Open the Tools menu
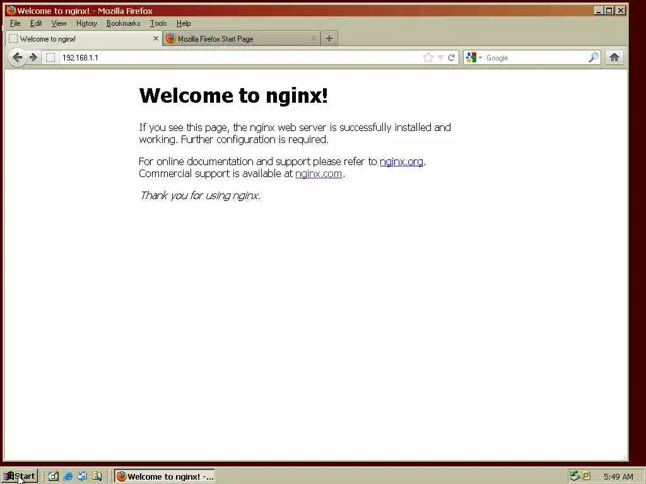This screenshot has width=646, height=484. pyautogui.click(x=158, y=23)
